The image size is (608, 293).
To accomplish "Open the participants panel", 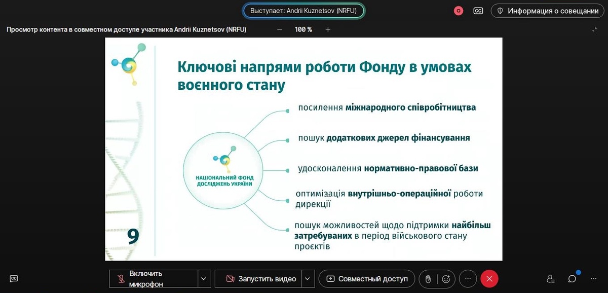I will (551, 279).
